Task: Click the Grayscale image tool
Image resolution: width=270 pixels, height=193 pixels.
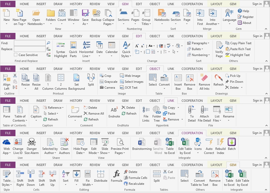Action: coord(108,81)
